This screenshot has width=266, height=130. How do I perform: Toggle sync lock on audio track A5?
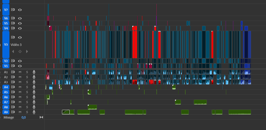point(13,92)
